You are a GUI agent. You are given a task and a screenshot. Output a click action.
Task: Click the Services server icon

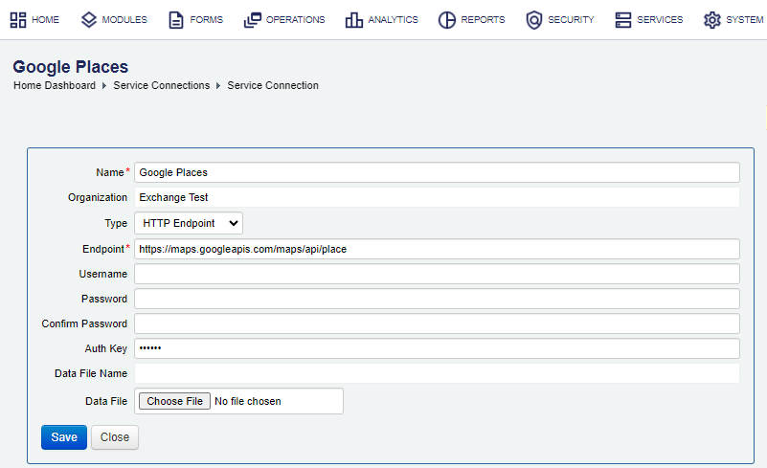622,19
